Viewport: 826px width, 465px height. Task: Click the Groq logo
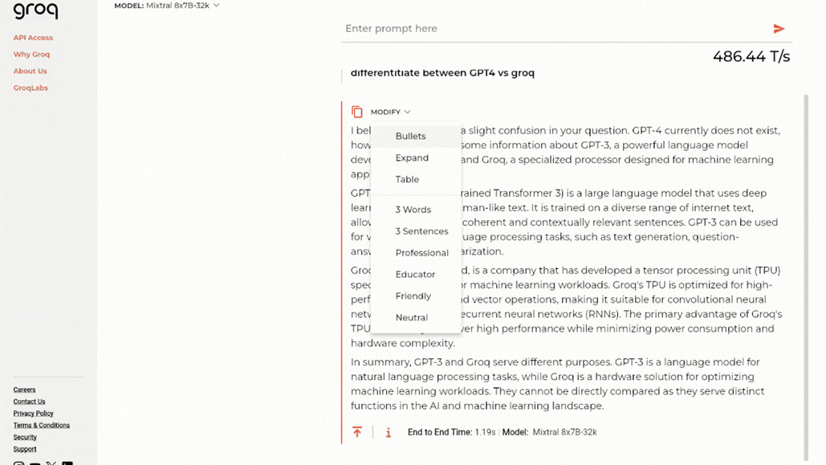(x=31, y=10)
